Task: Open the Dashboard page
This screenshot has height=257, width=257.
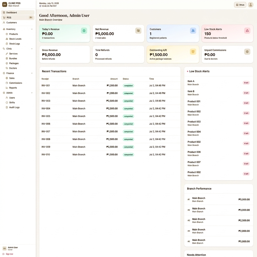Action: coord(18,13)
